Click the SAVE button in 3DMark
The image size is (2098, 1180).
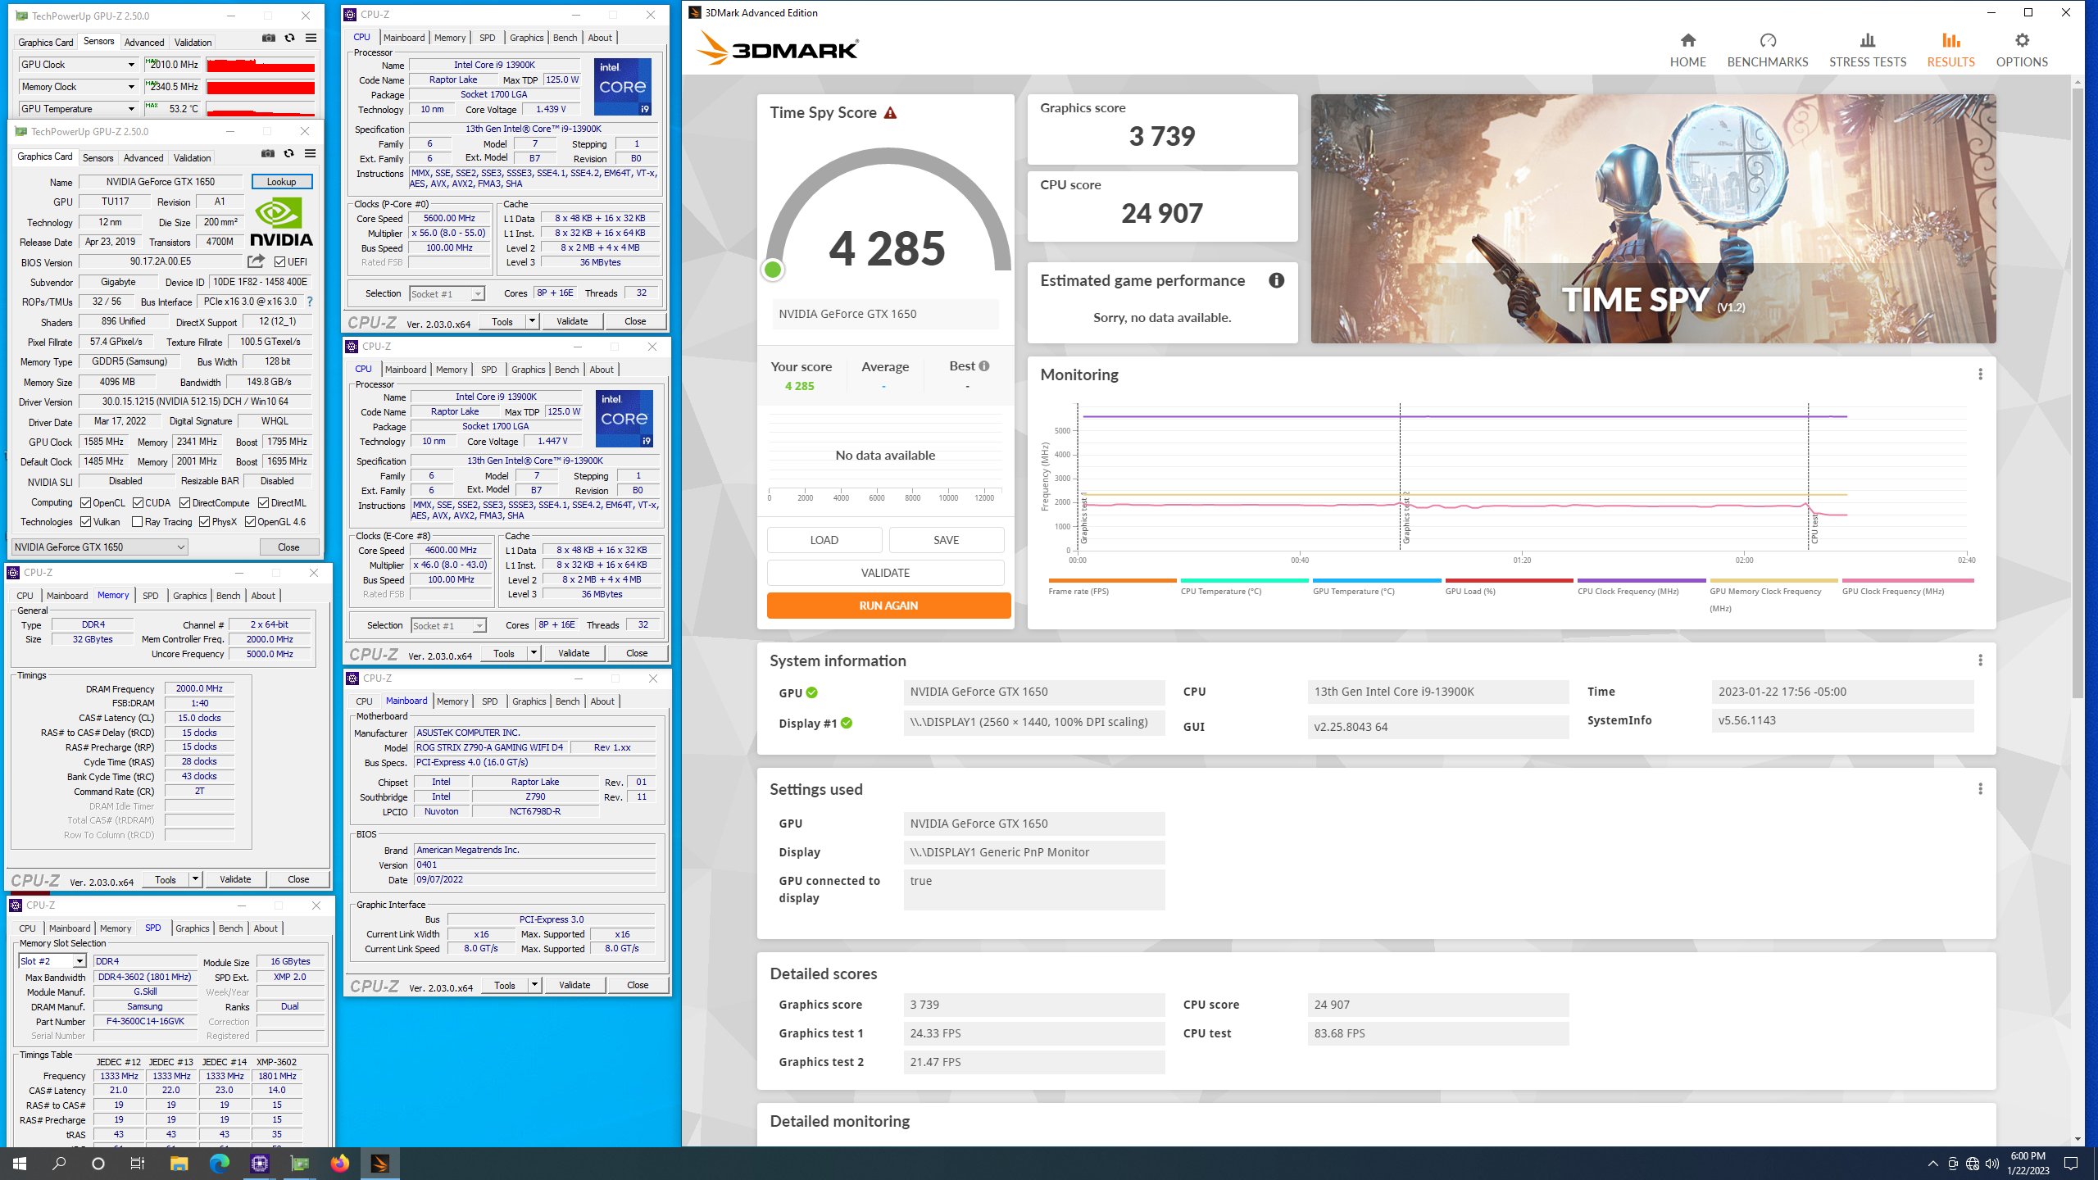[946, 540]
